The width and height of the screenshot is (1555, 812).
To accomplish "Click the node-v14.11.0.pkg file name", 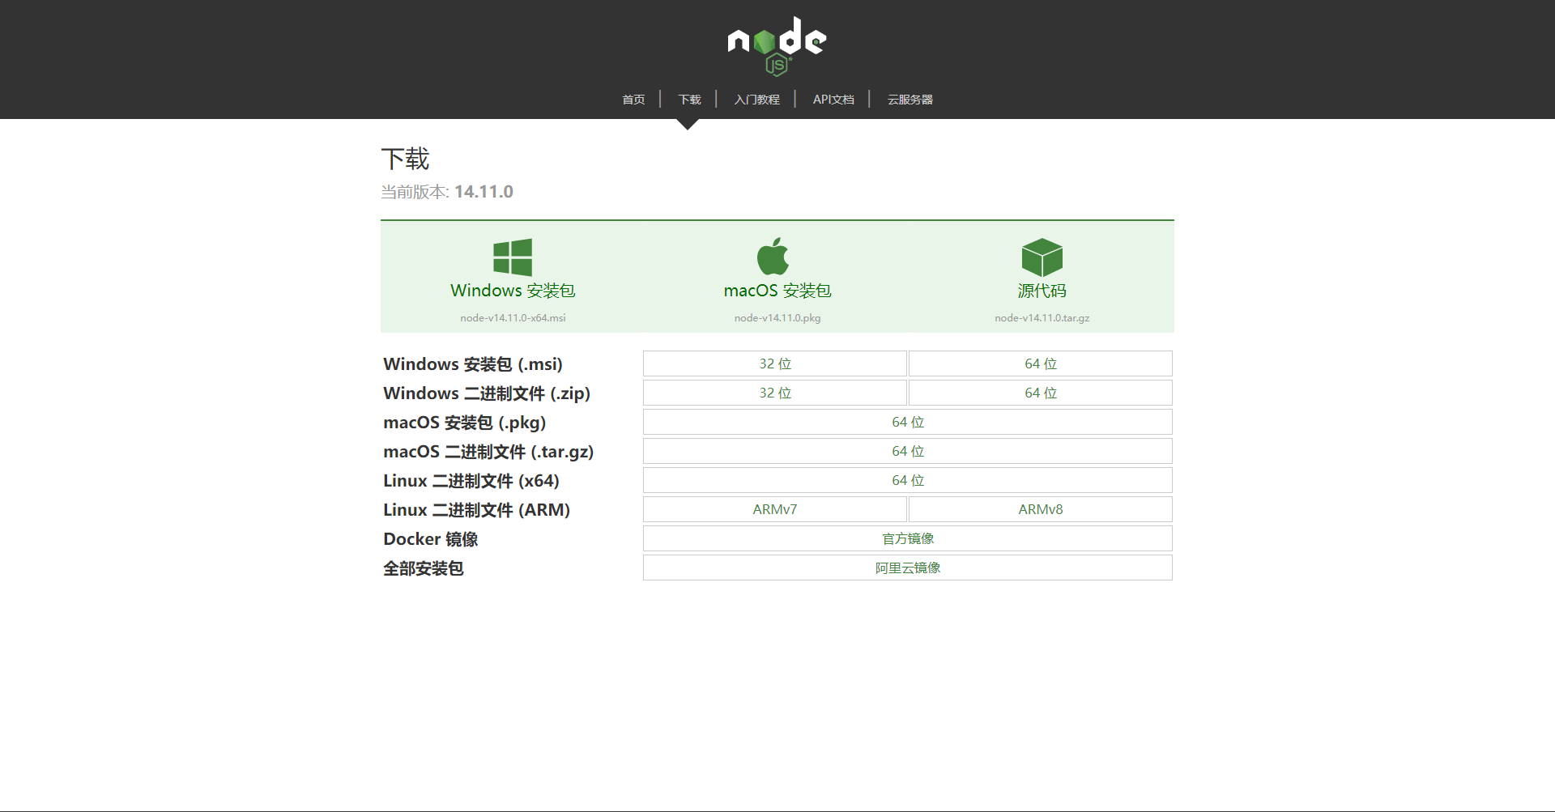I will [777, 318].
